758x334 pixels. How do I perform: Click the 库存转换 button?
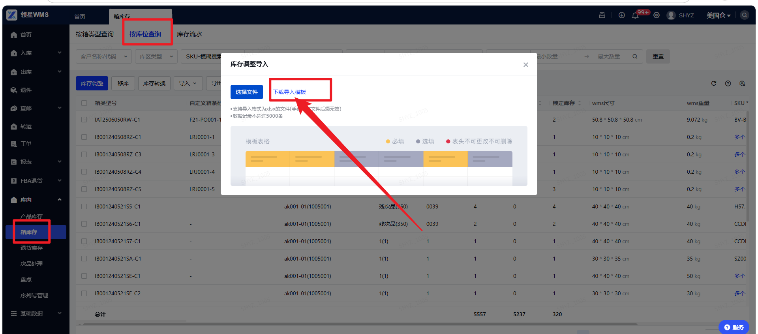(x=154, y=83)
